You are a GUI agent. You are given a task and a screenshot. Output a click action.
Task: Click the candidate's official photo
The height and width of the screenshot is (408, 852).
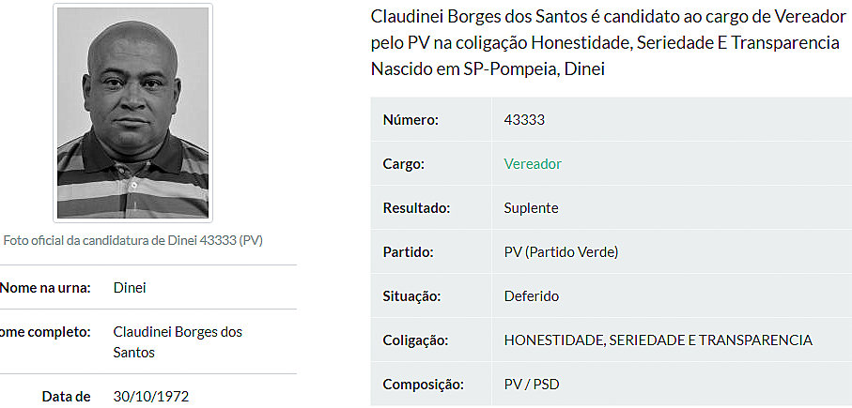click(x=132, y=113)
